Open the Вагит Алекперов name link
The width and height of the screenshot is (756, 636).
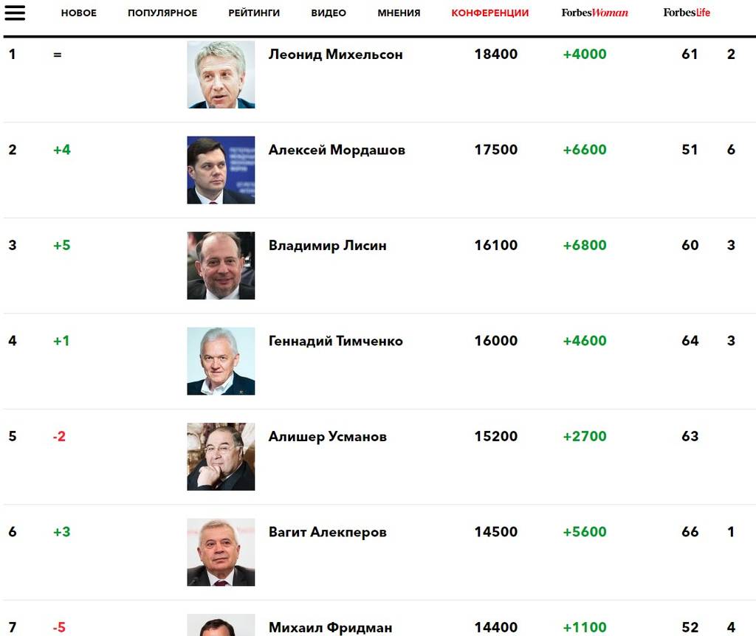coord(327,532)
